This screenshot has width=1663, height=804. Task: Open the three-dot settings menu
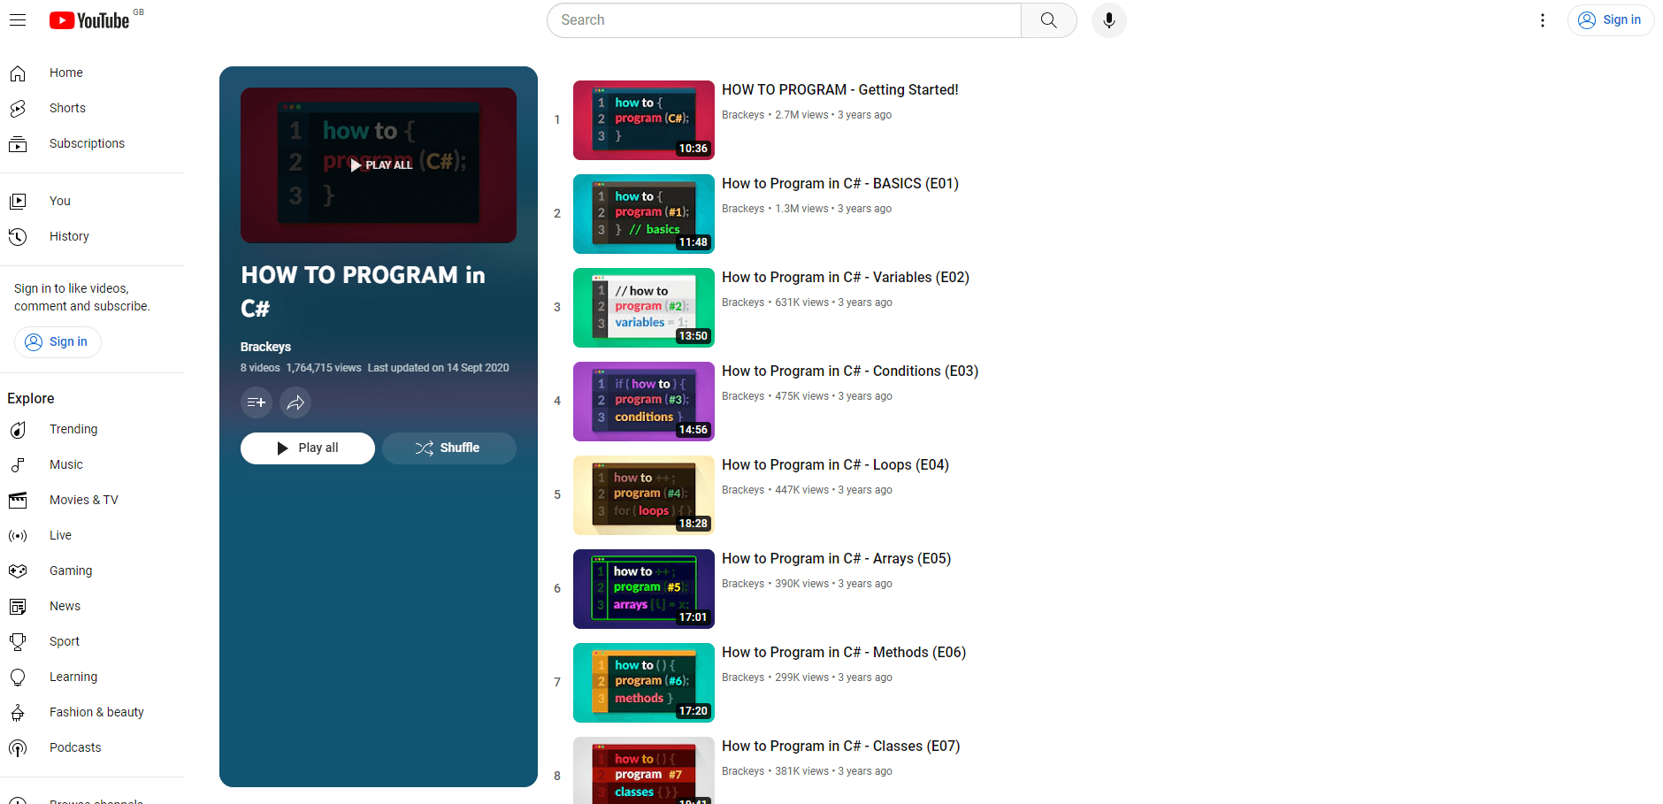click(x=1542, y=20)
